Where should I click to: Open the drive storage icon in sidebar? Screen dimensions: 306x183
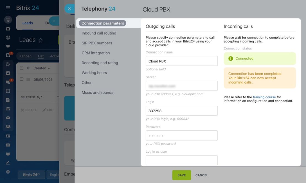click(8, 109)
